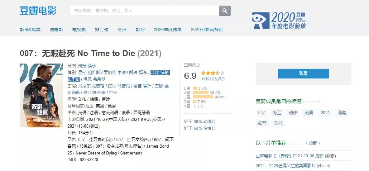
Task: Open the 影评 nav item
Action: pyautogui.click(x=140, y=30)
